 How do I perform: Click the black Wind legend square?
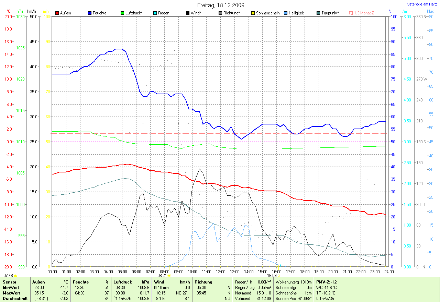coord(188,13)
